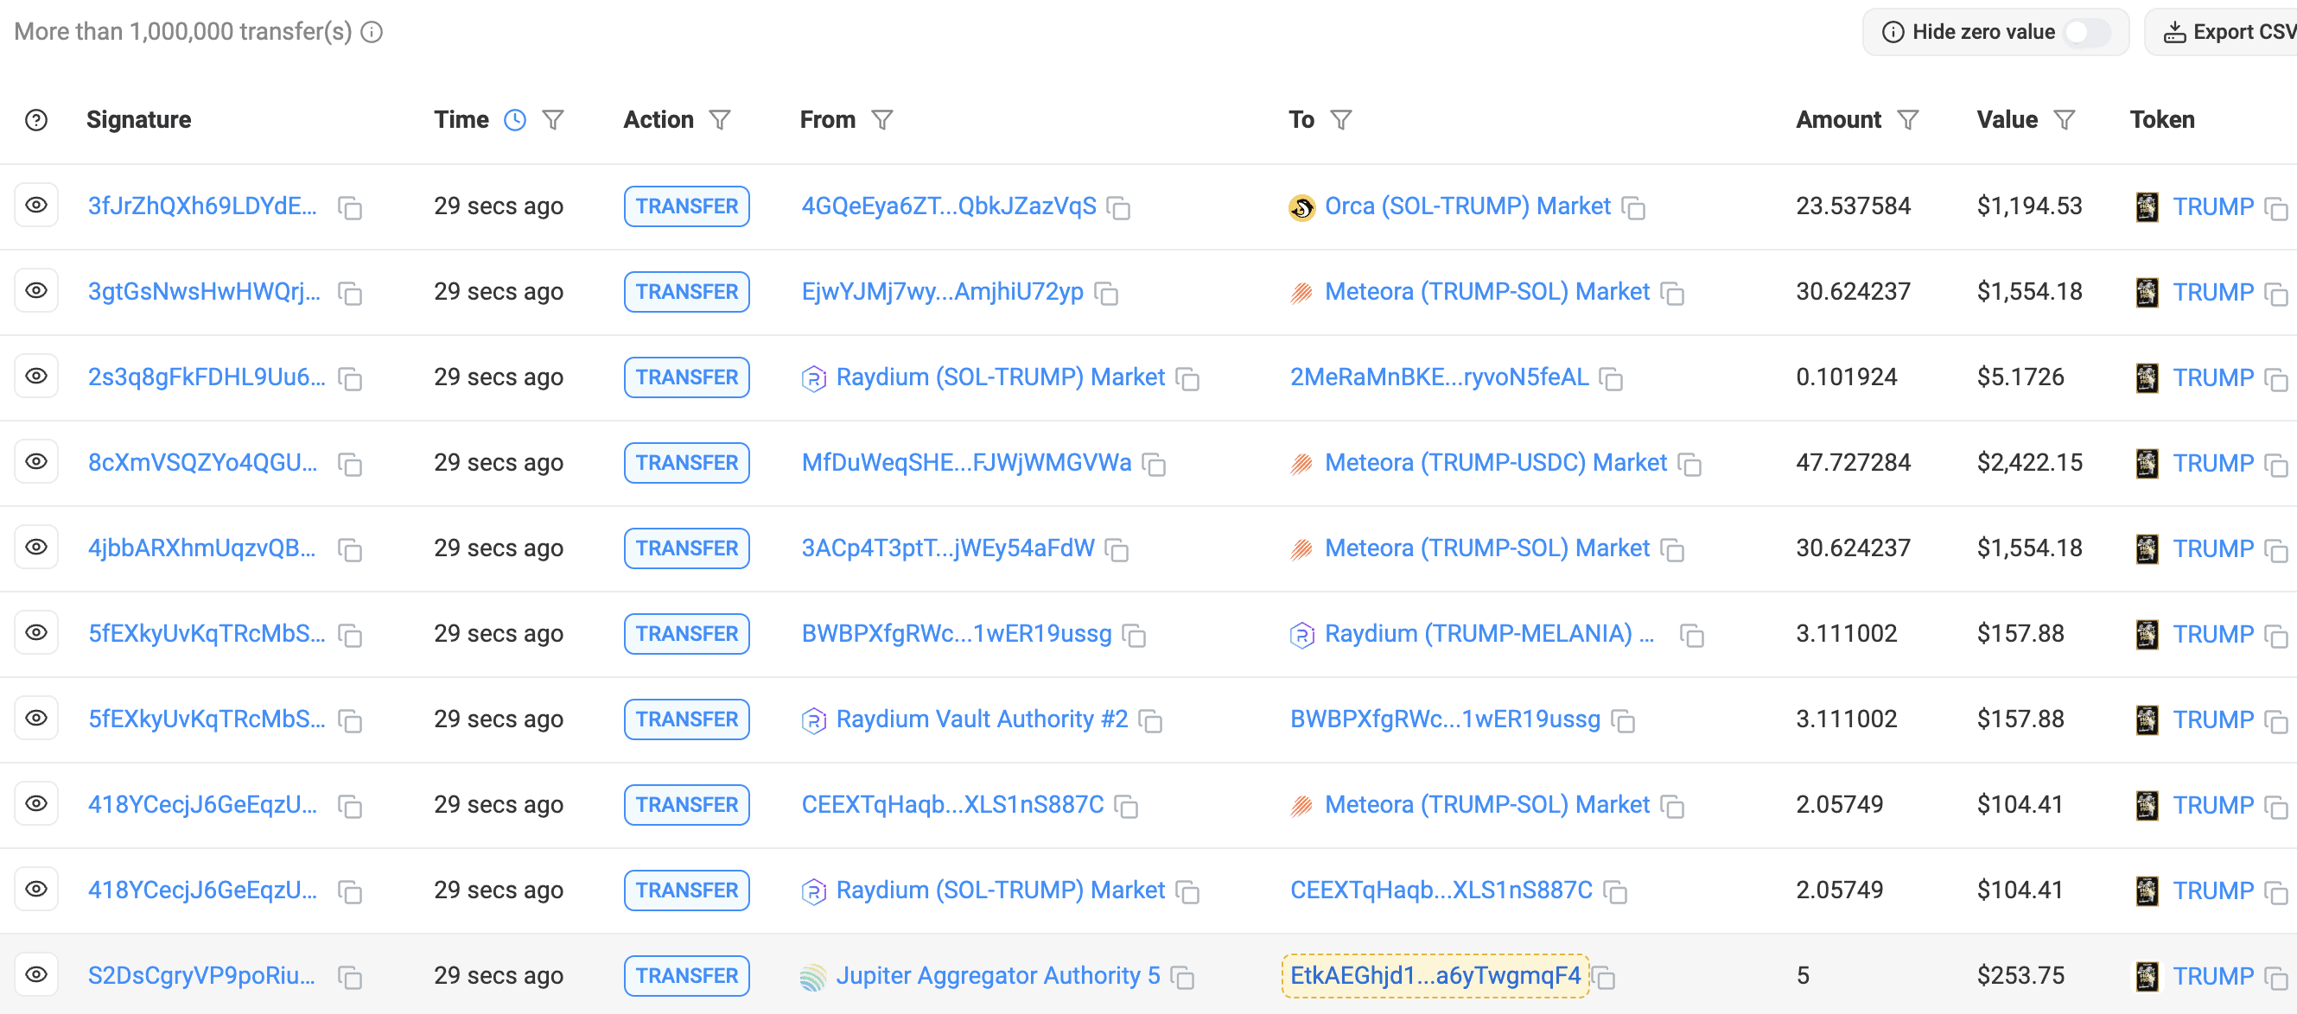Open Raydium Vault Authority #2 link
This screenshot has height=1014, width=2297.
coord(981,719)
